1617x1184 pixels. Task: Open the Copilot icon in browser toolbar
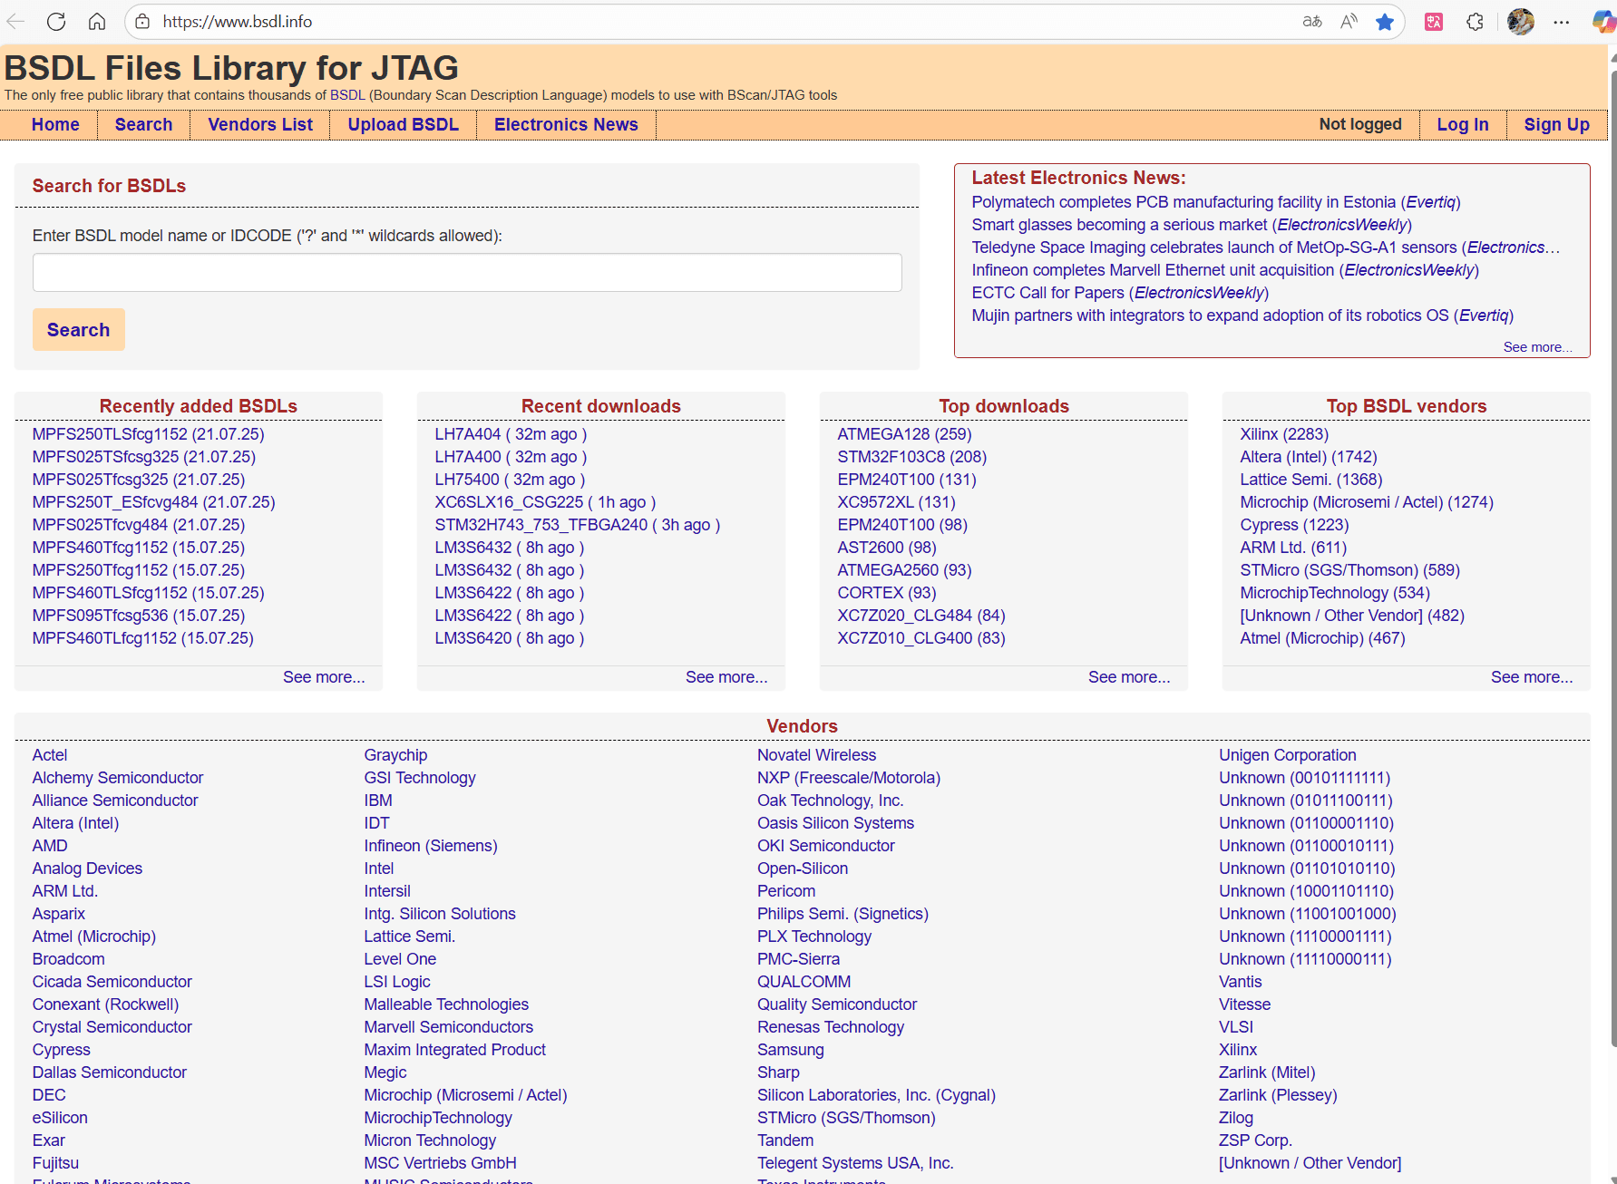point(1603,22)
